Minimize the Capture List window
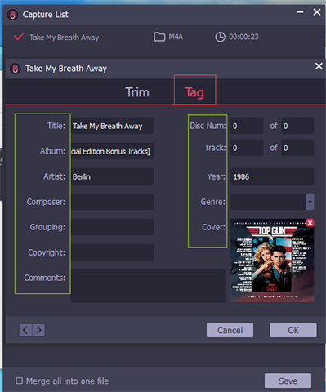This screenshot has width=326, height=392. coord(301,12)
